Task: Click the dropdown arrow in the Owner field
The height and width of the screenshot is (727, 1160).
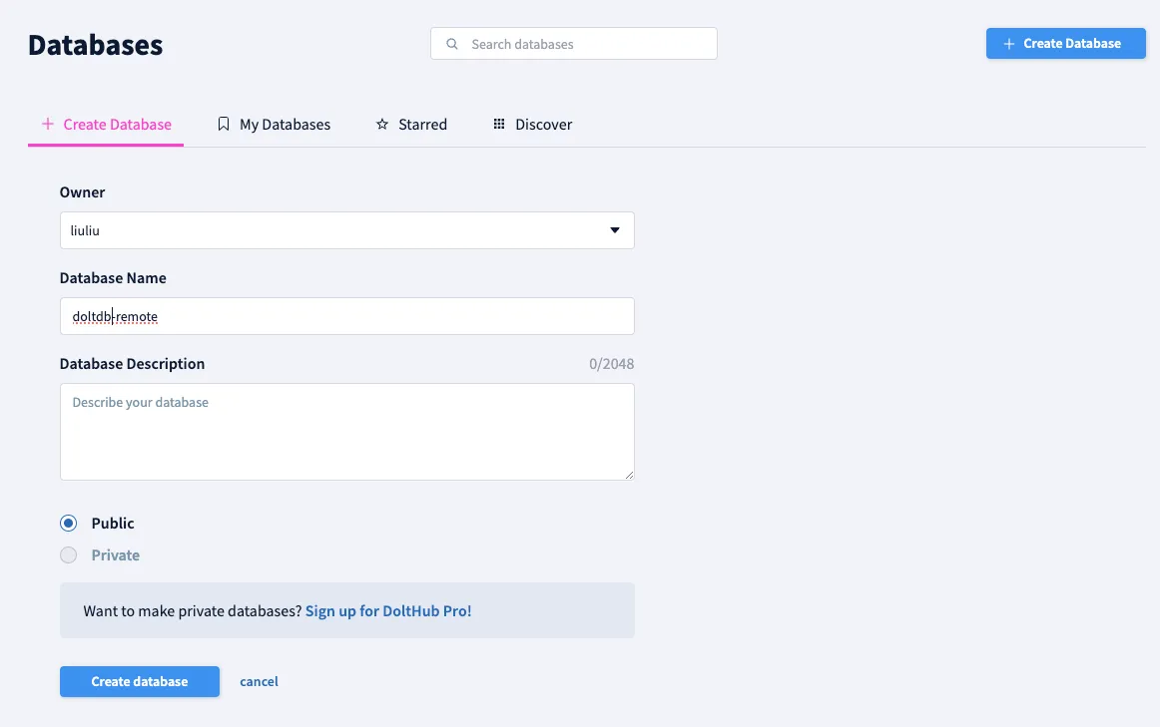Action: pos(614,229)
